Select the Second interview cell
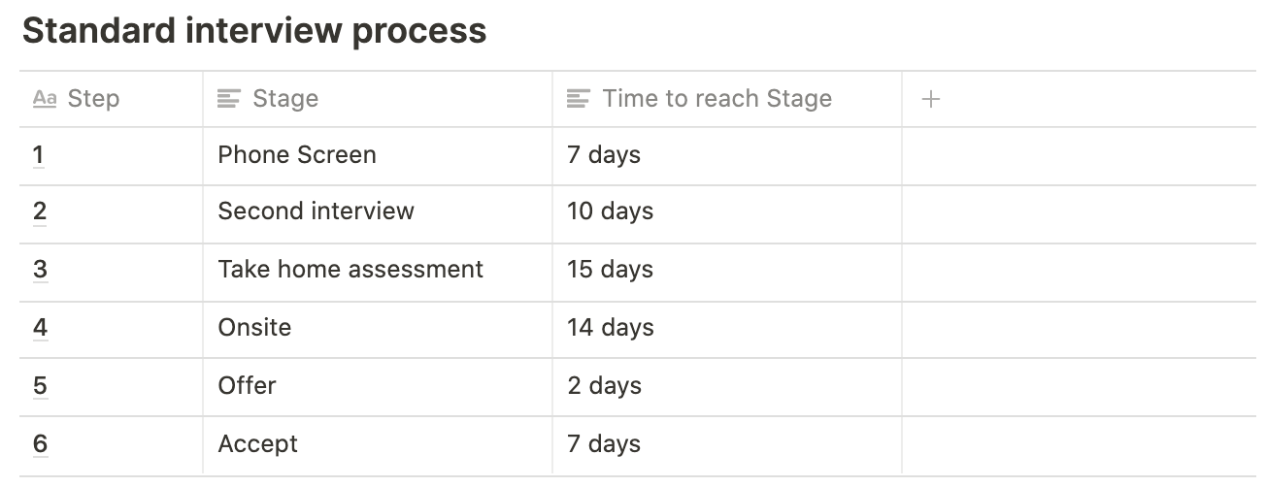1266x487 pixels. pyautogui.click(x=378, y=213)
